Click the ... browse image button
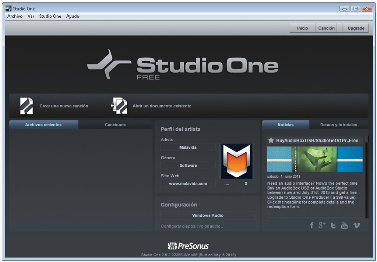This screenshot has width=377, height=262. click(x=227, y=184)
